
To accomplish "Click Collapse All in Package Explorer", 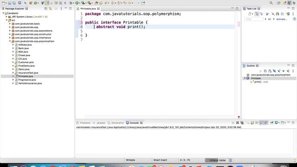I will point(46,8).
